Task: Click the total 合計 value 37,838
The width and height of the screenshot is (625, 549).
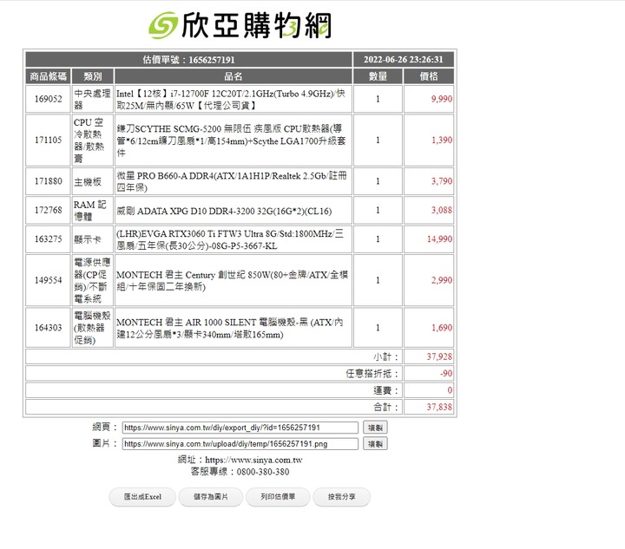Action: [x=439, y=407]
